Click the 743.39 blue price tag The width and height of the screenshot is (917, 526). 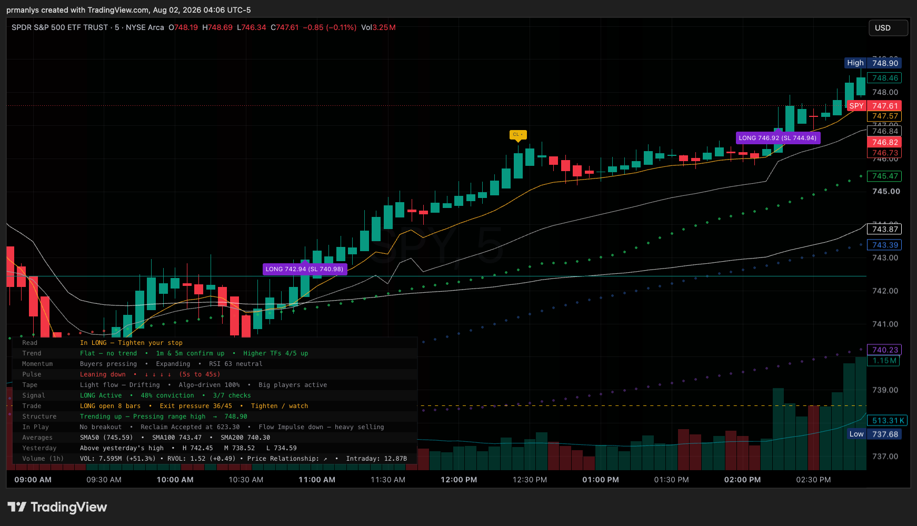pyautogui.click(x=884, y=245)
